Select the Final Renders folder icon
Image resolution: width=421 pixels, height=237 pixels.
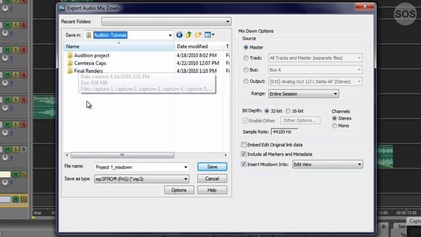point(70,70)
